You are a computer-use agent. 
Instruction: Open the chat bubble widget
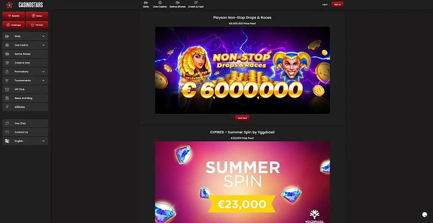[x=425, y=215]
